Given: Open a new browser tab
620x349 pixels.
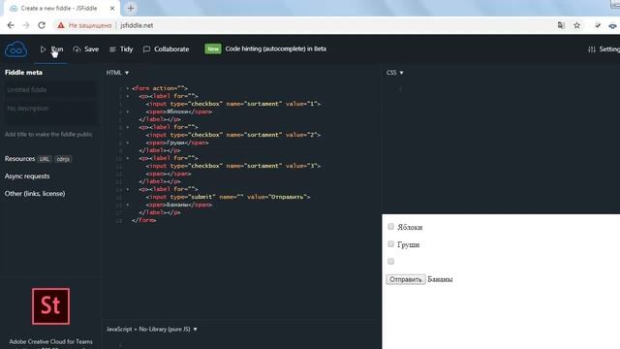Looking at the screenshot, I should pos(131,8).
